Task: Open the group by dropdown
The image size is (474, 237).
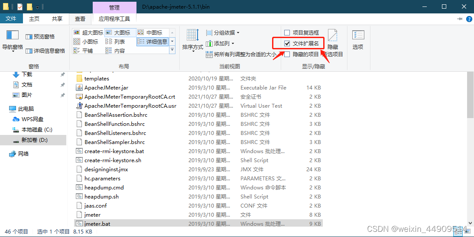Action: click(x=223, y=32)
